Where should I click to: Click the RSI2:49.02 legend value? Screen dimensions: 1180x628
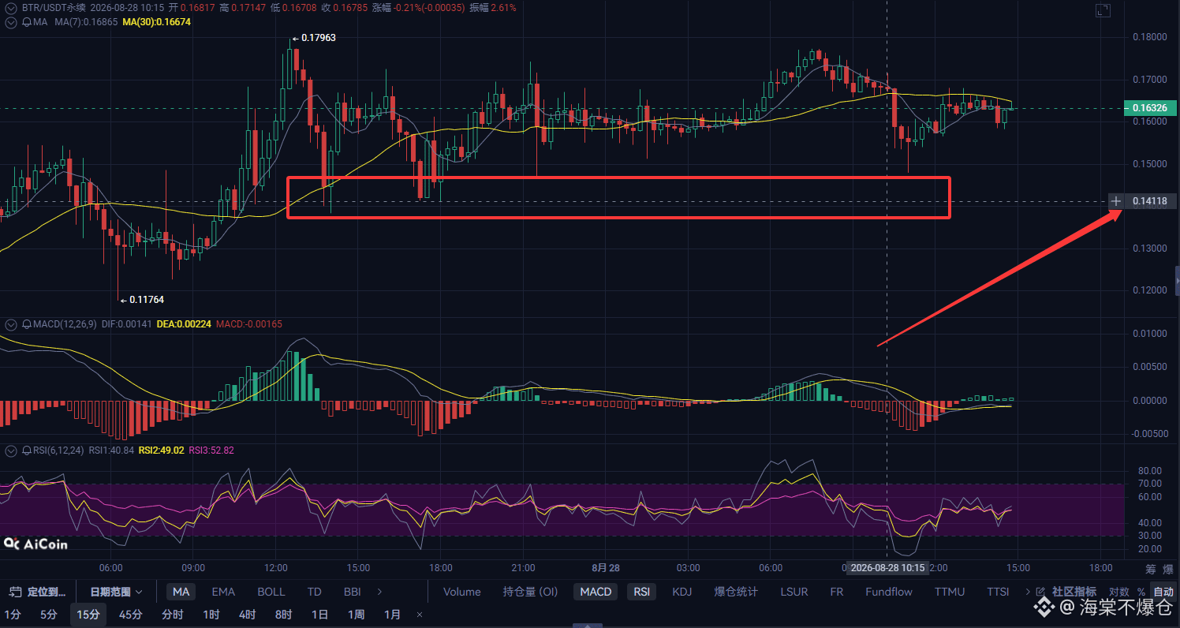pyautogui.click(x=162, y=451)
